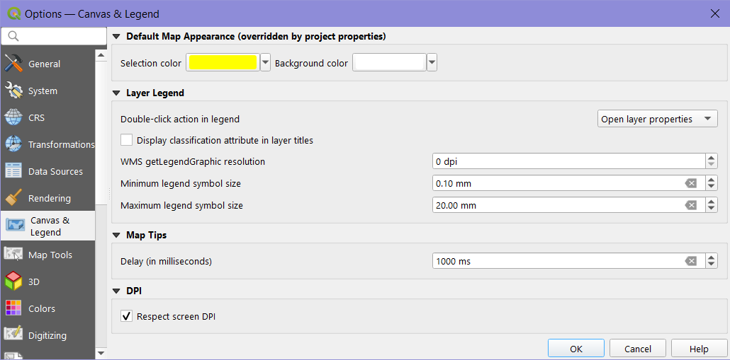The width and height of the screenshot is (730, 360).
Task: Collapse the Layer Legend section
Action: (x=117, y=93)
